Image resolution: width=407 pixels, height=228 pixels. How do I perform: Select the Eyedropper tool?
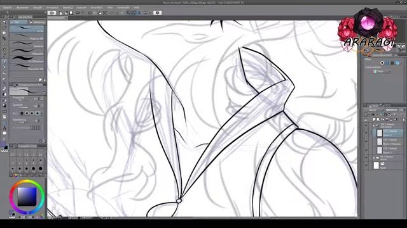pos(4,55)
